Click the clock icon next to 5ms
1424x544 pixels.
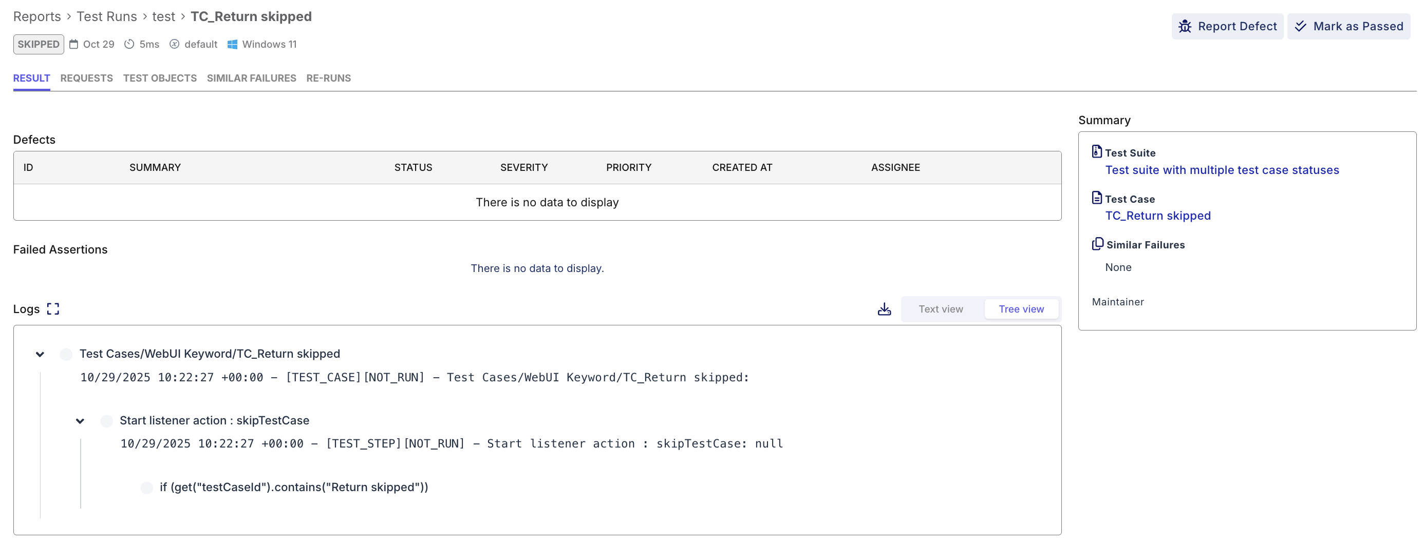pos(129,44)
